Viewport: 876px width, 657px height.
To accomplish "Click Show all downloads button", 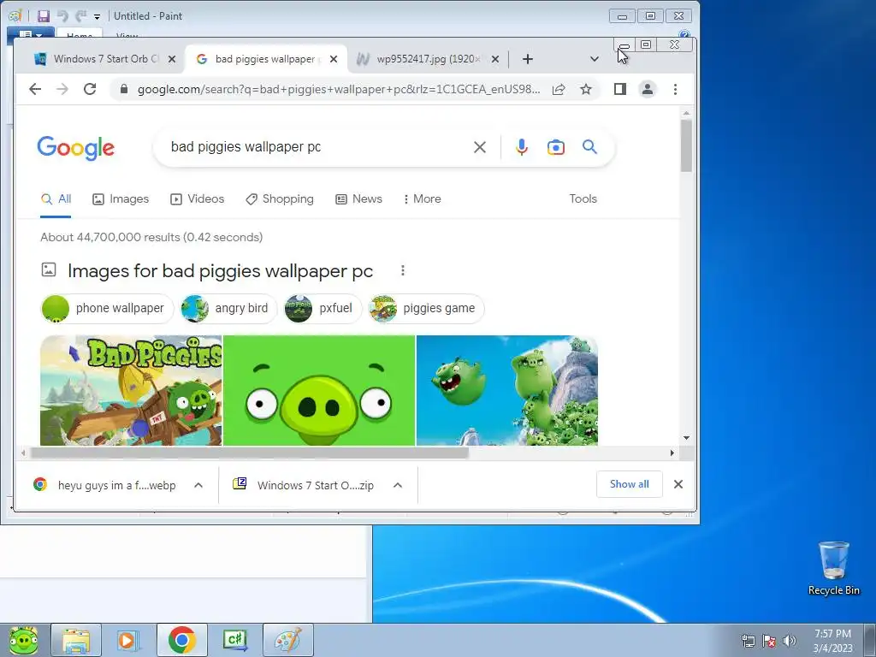I will 629,484.
